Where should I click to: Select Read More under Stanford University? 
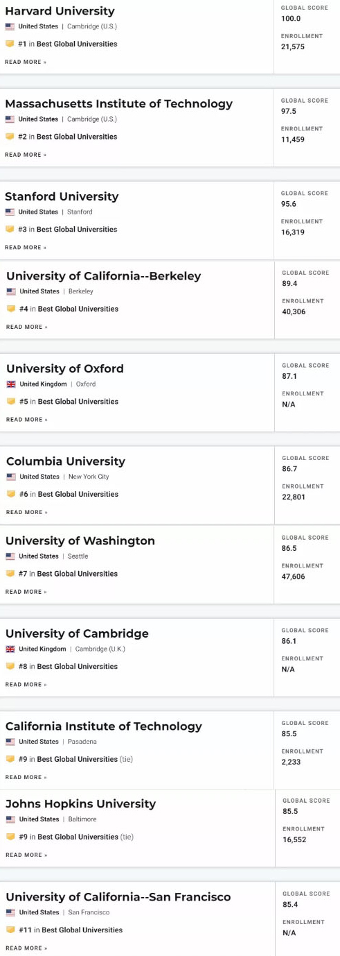coord(26,248)
